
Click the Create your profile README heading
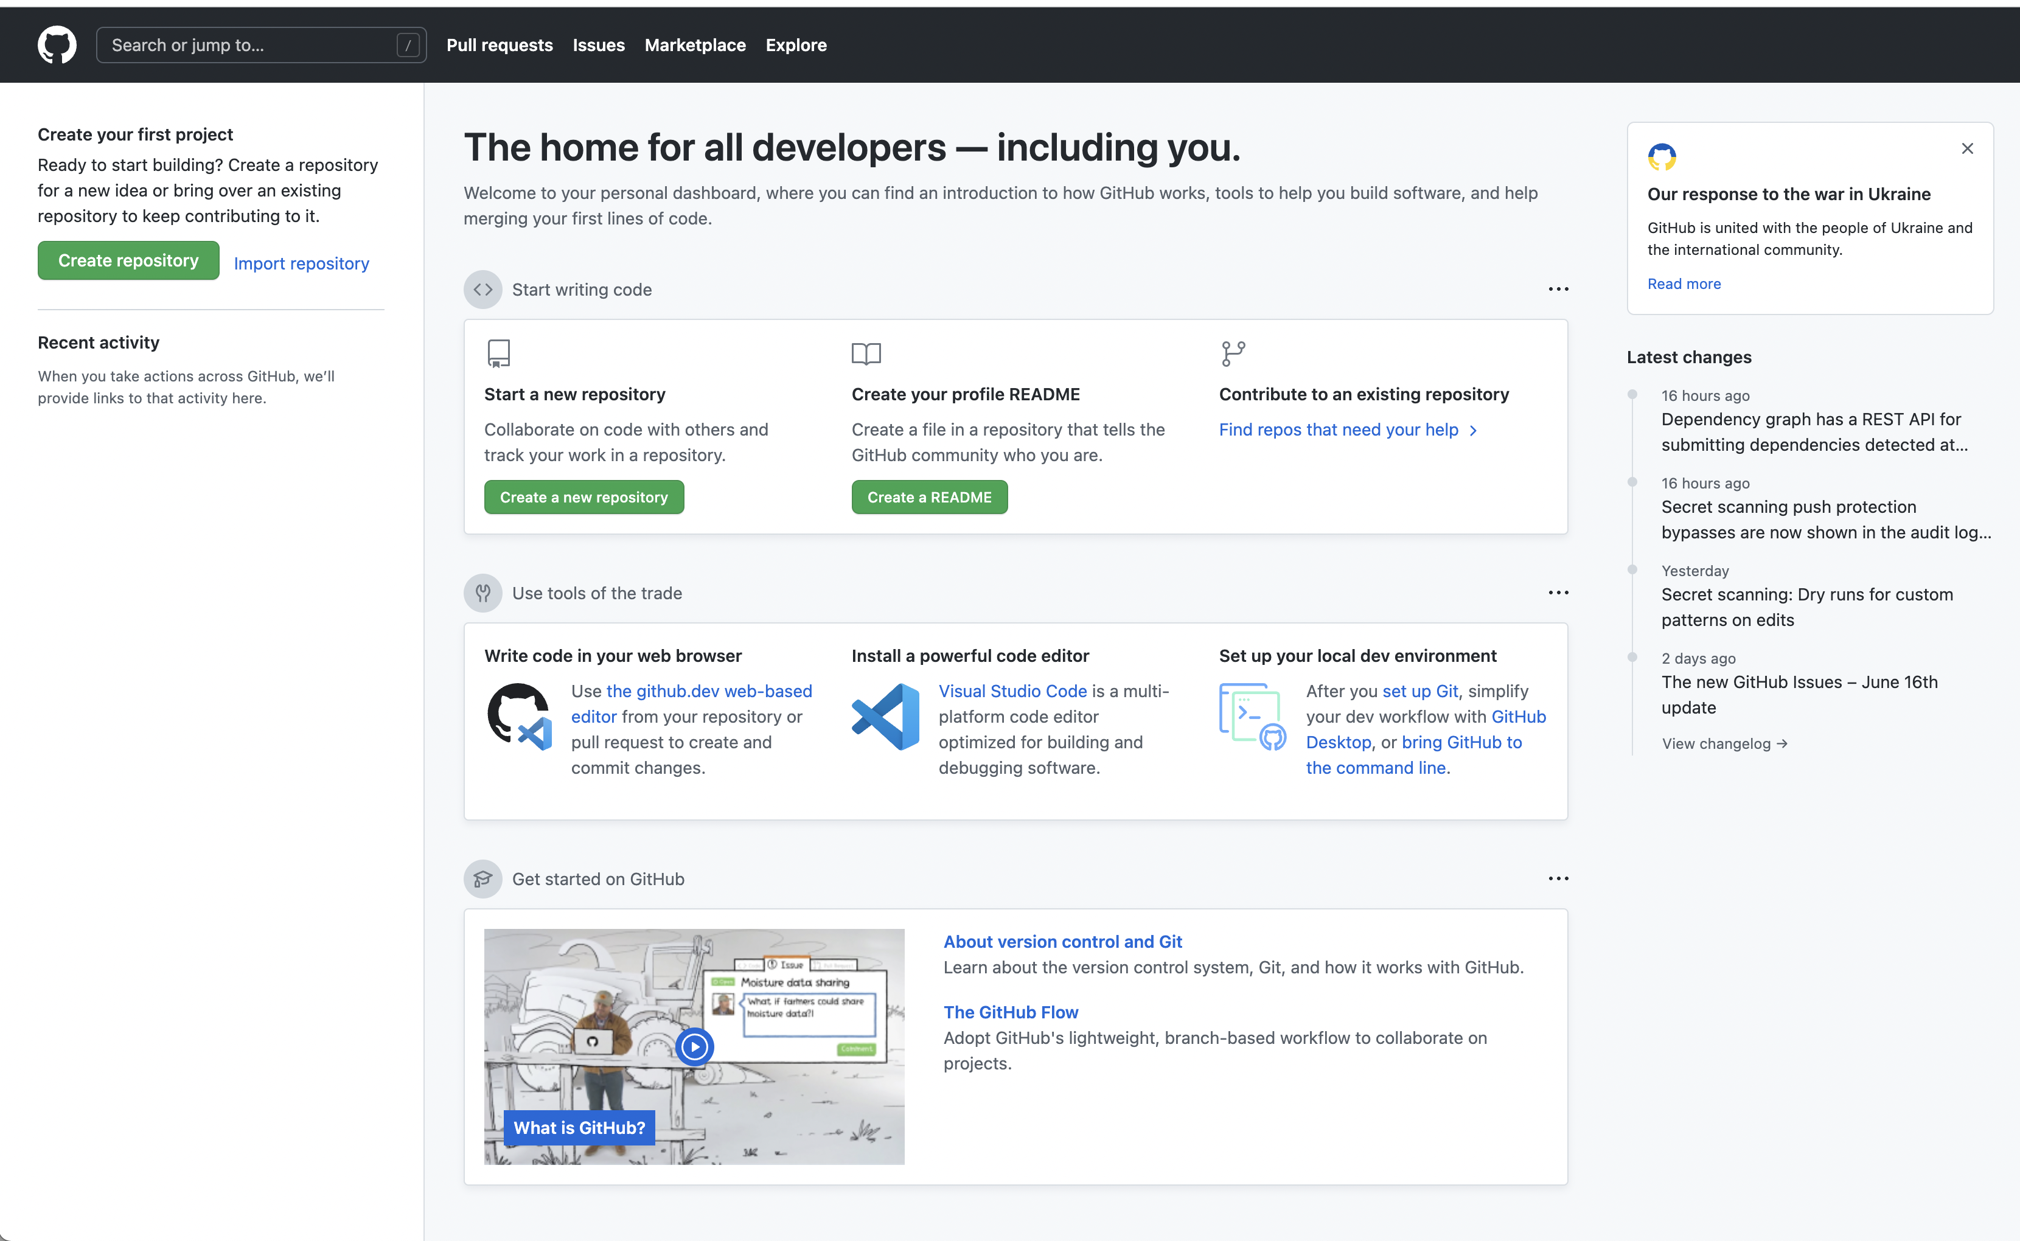[x=965, y=394]
